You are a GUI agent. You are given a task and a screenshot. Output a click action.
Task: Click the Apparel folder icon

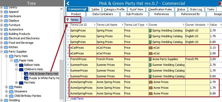[x=6, y=12]
